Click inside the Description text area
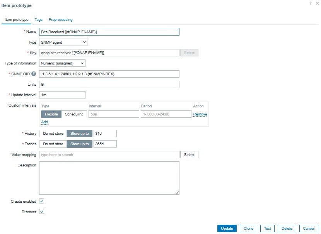The image size is (321, 234). 109,178
